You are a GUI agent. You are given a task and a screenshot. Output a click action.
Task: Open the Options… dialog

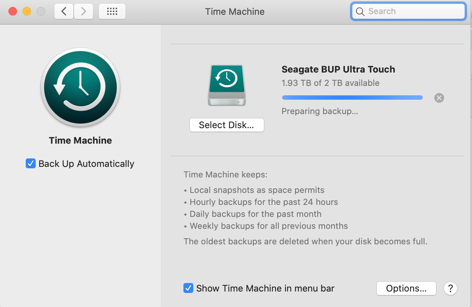tap(406, 288)
